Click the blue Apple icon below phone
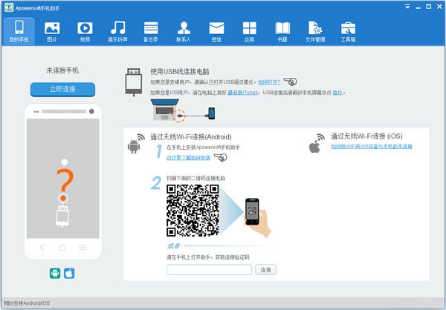 (x=69, y=274)
